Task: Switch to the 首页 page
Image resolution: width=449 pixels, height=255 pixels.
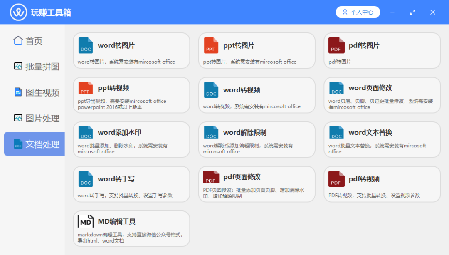Action: pos(29,40)
